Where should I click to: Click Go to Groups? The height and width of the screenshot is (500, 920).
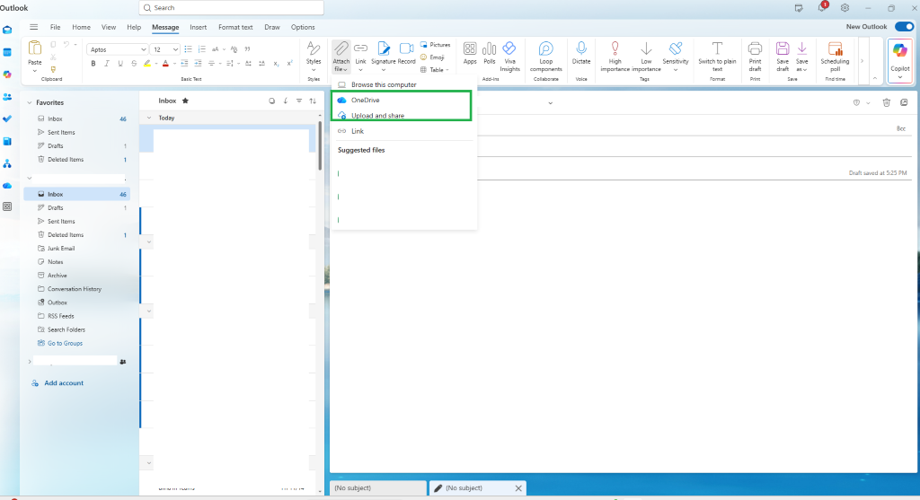(x=65, y=343)
